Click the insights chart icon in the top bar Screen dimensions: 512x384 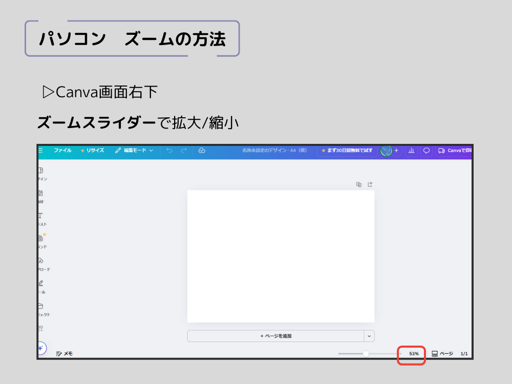pos(411,151)
